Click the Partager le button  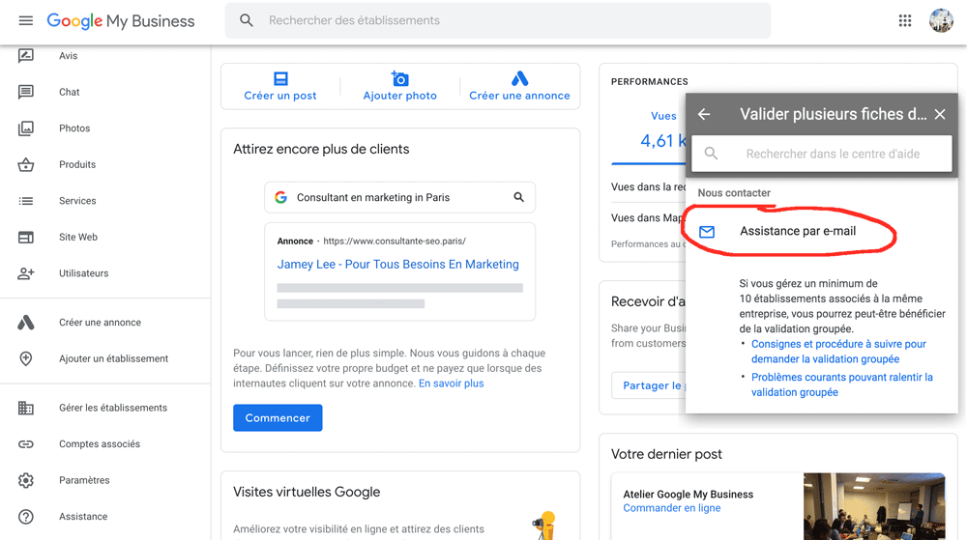pos(649,385)
